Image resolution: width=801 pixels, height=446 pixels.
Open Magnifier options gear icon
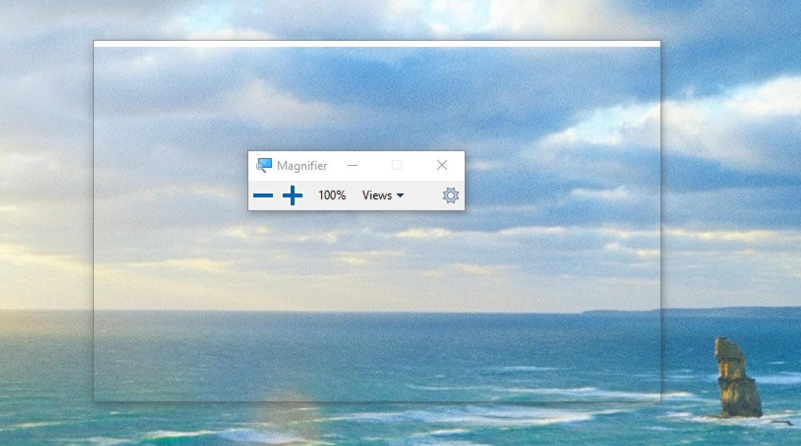[450, 195]
